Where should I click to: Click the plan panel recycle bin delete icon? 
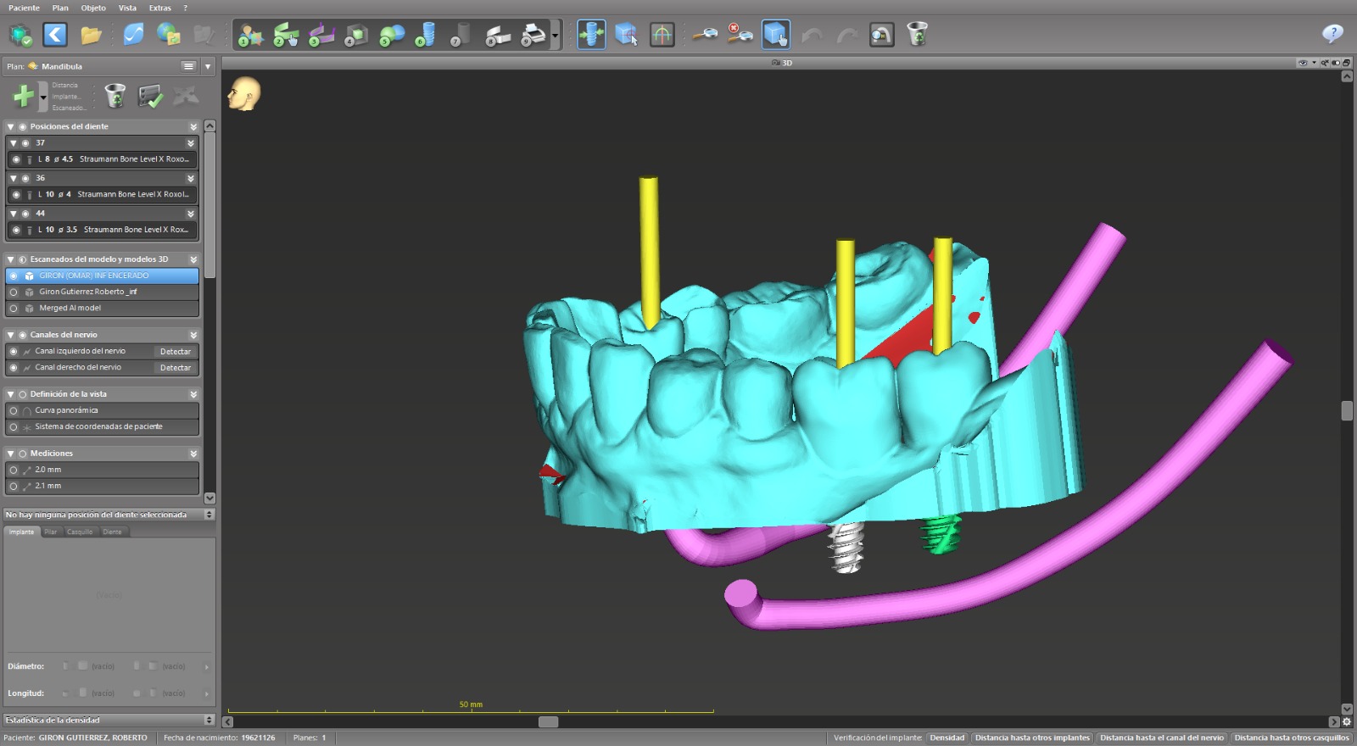(114, 96)
